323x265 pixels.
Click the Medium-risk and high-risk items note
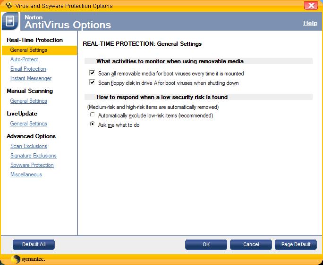pos(153,107)
